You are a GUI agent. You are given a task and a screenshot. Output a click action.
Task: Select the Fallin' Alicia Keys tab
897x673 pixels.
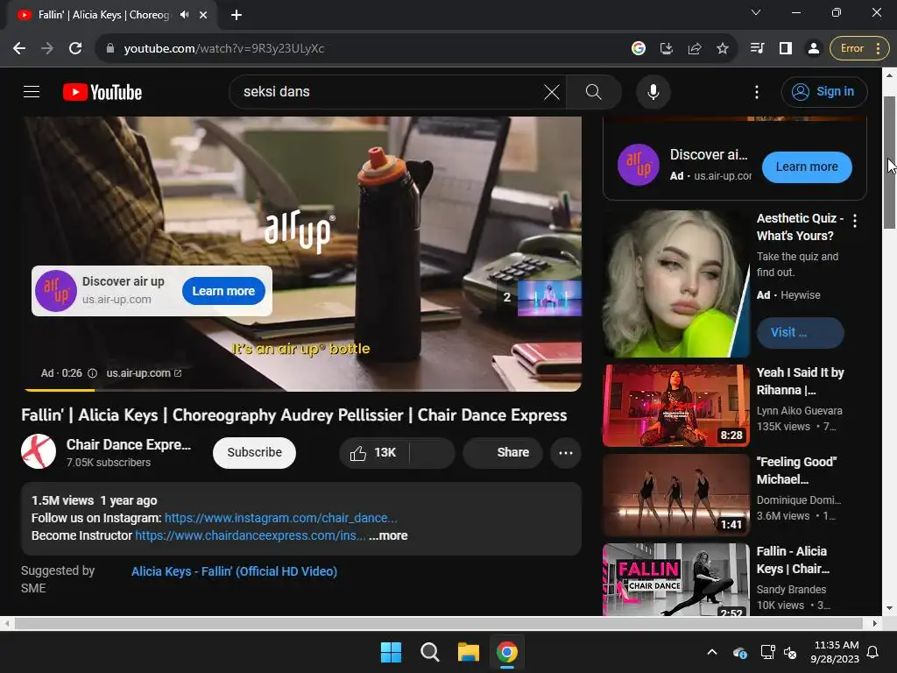click(103, 15)
